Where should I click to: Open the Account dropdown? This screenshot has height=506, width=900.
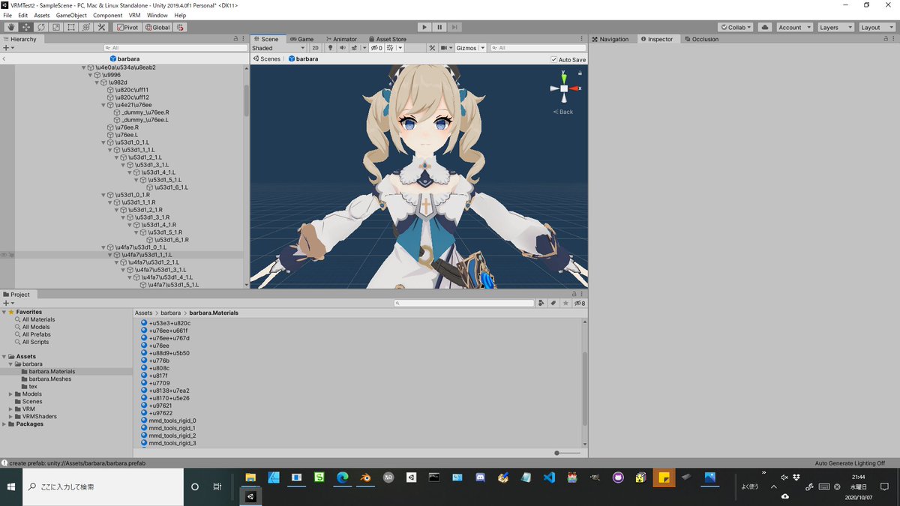(794, 27)
